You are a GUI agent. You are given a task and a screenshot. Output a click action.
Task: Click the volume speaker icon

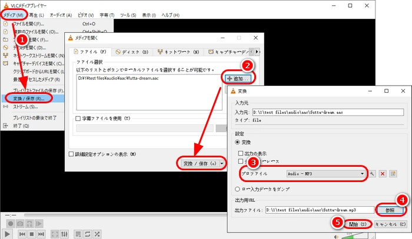(x=336, y=237)
